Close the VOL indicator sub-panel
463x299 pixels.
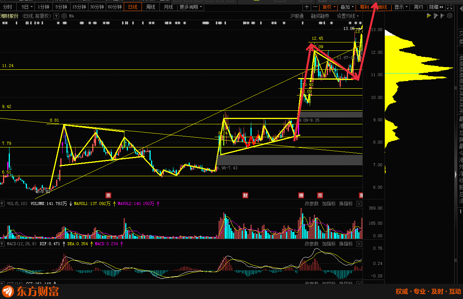[359, 204]
